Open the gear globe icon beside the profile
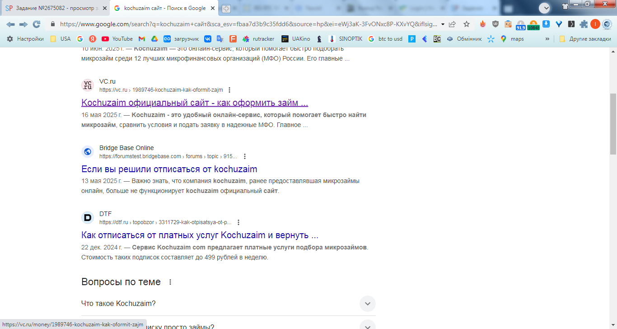Viewport: 617px width, 329px height. click(x=607, y=24)
